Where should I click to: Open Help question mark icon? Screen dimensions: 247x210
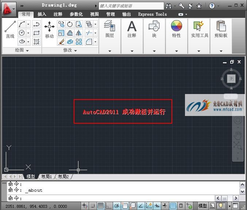(212, 6)
